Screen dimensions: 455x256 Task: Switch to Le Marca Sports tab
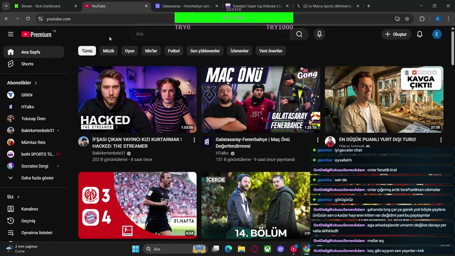[x=328, y=6]
